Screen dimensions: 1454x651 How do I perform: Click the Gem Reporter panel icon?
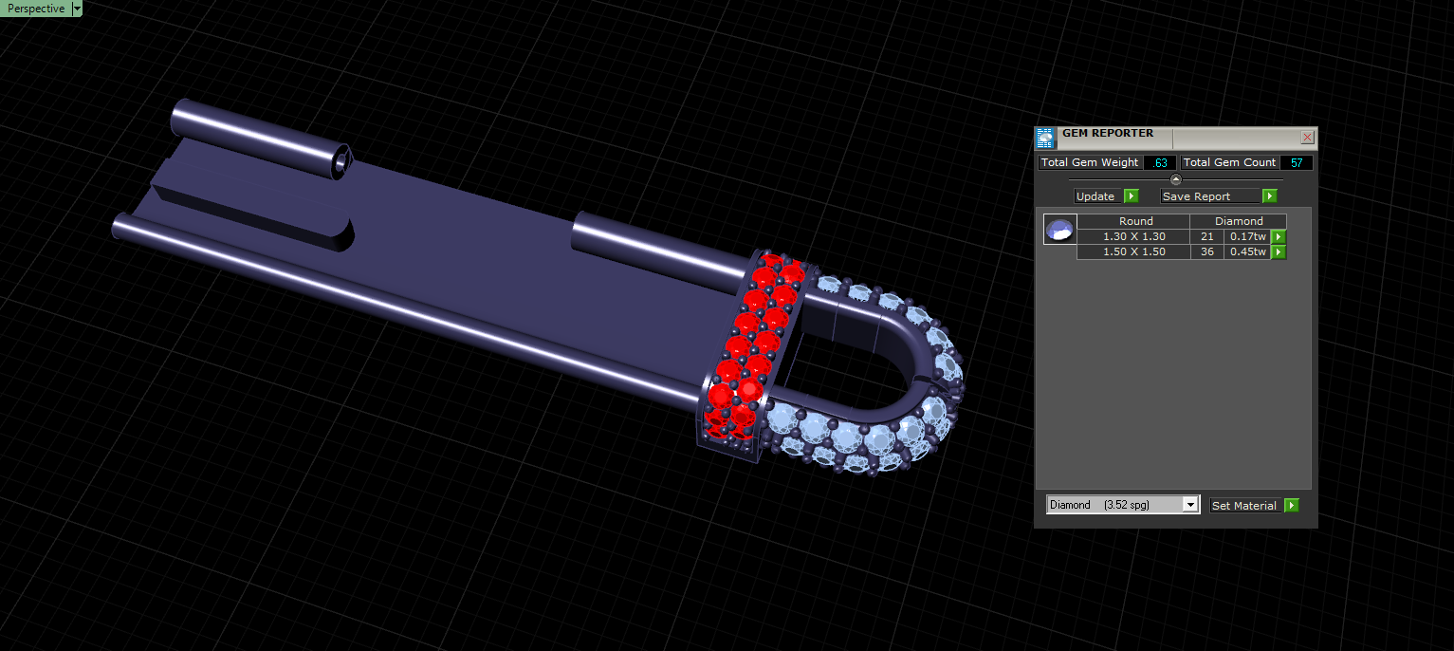[1045, 139]
